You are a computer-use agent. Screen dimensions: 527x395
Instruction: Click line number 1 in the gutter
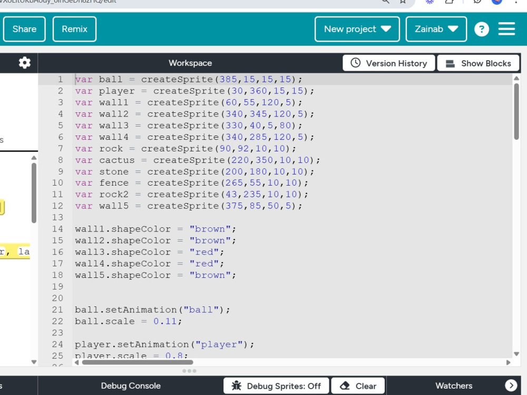click(x=60, y=80)
